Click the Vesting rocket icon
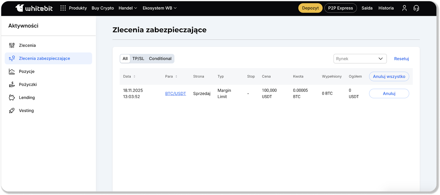This screenshot has height=195, width=440. coord(12,111)
